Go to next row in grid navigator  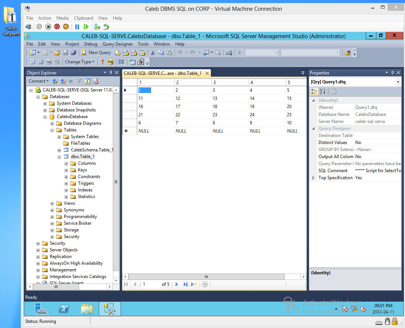(x=177, y=284)
